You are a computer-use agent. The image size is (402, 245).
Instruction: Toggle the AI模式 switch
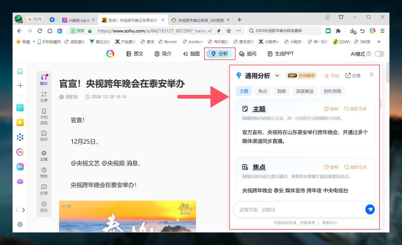click(x=379, y=54)
